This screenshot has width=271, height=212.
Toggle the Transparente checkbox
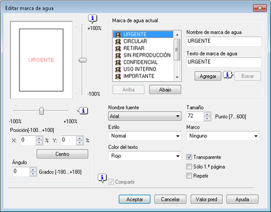189,157
